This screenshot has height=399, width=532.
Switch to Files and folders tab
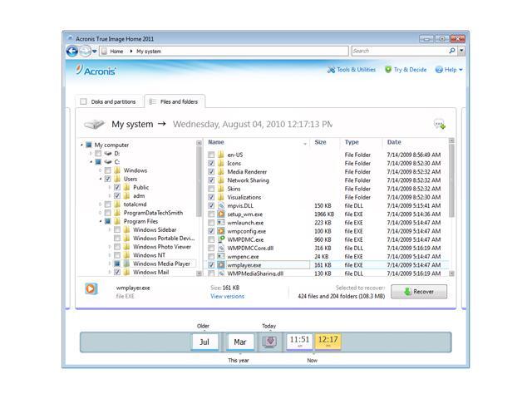tap(175, 101)
